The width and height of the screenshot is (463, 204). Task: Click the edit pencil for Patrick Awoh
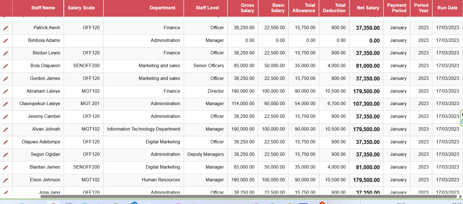tap(5, 28)
